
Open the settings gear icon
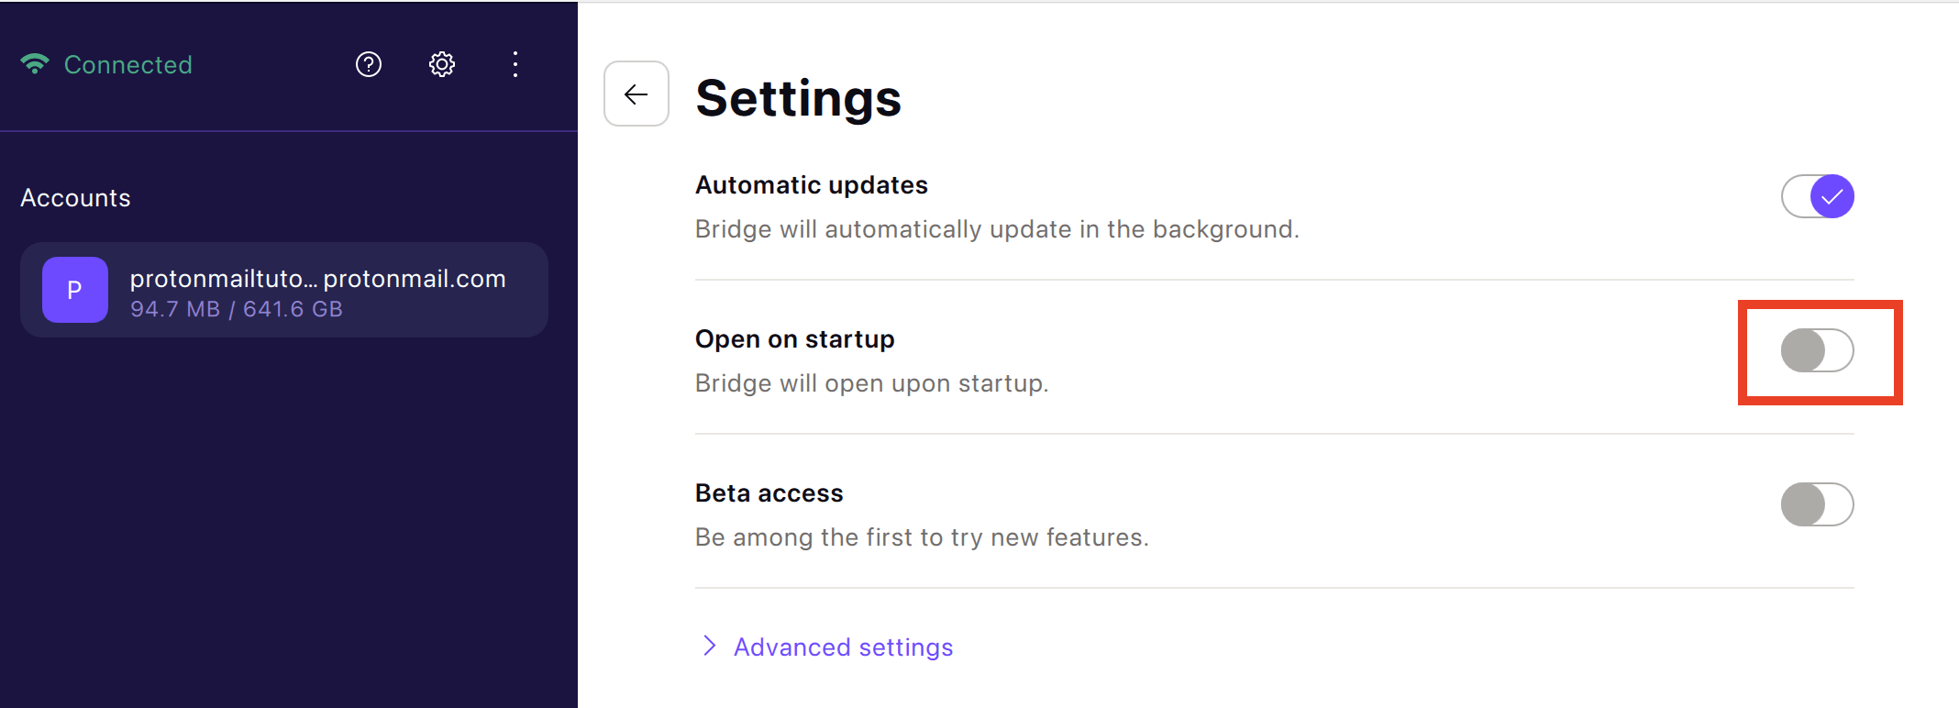click(x=442, y=64)
